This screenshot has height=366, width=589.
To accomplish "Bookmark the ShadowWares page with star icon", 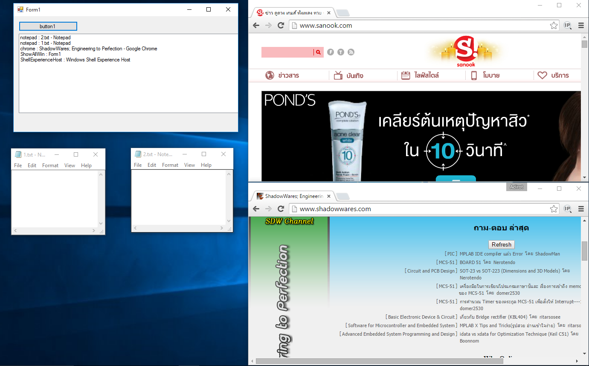I will [554, 209].
